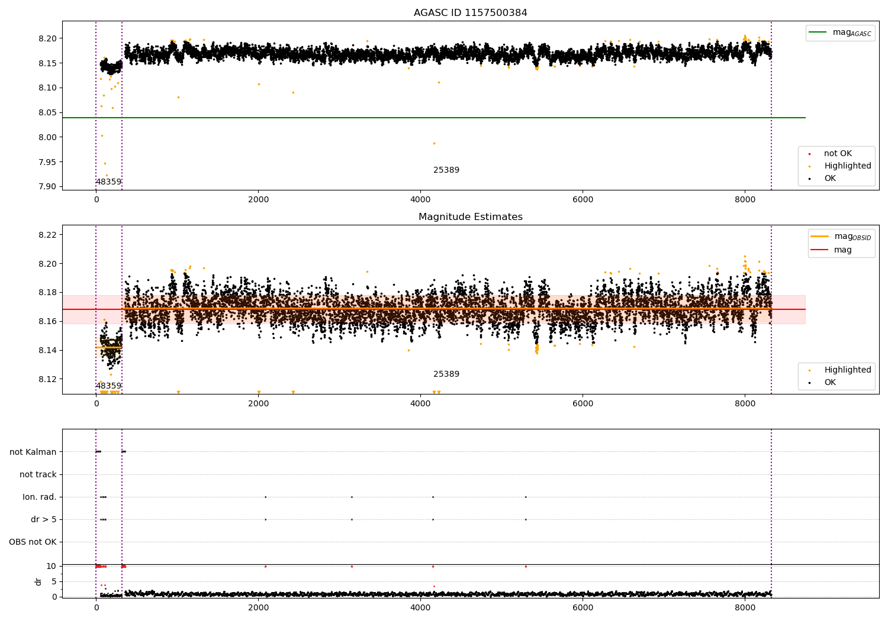
Task: Click the 8000 x-tick label under top plot
Action: tap(745, 200)
